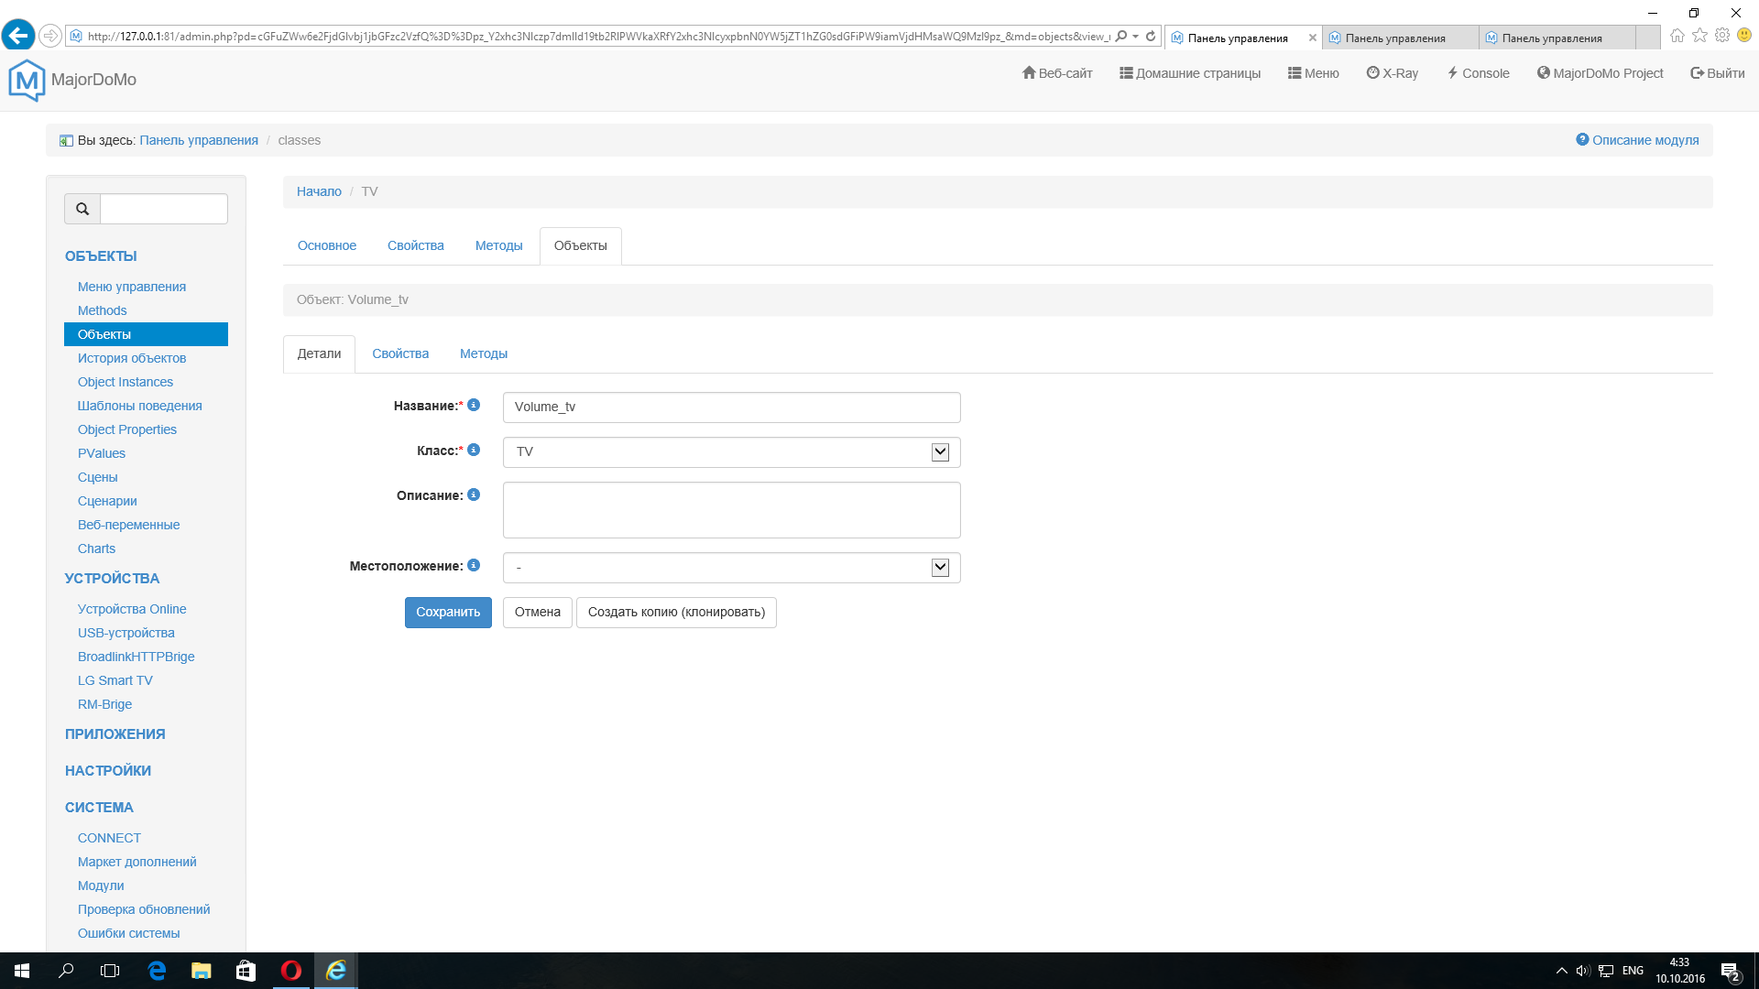1759x989 pixels.
Task: Click into the Описание text area
Action: pyautogui.click(x=731, y=510)
